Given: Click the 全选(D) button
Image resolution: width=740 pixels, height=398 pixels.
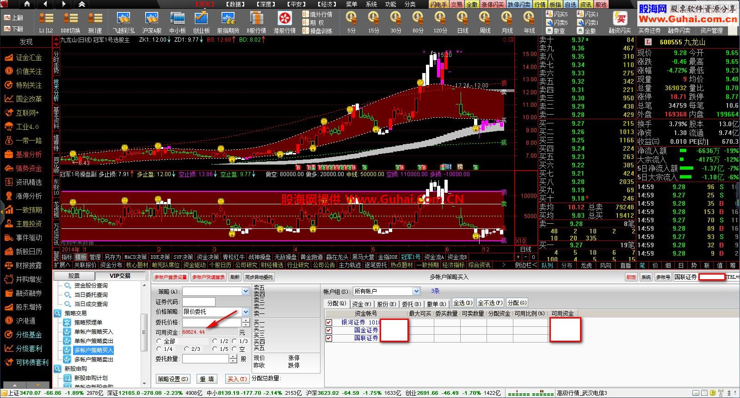Looking at the screenshot, I should pyautogui.click(x=463, y=303).
